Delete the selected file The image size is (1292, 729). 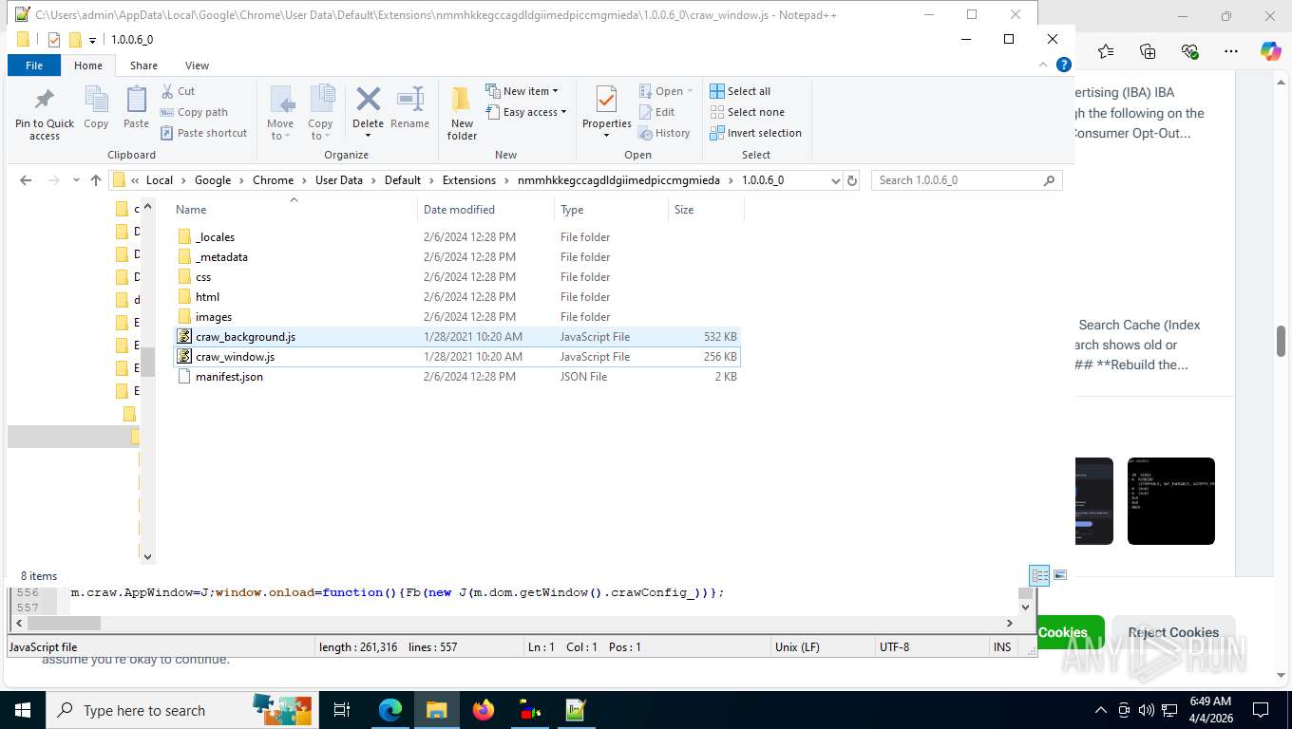(x=368, y=112)
